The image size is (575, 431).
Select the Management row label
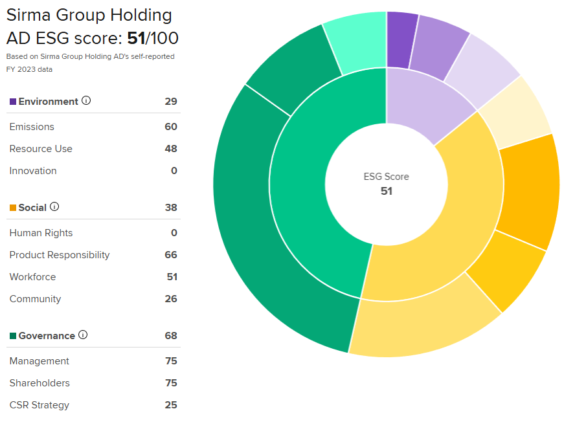[x=39, y=361]
